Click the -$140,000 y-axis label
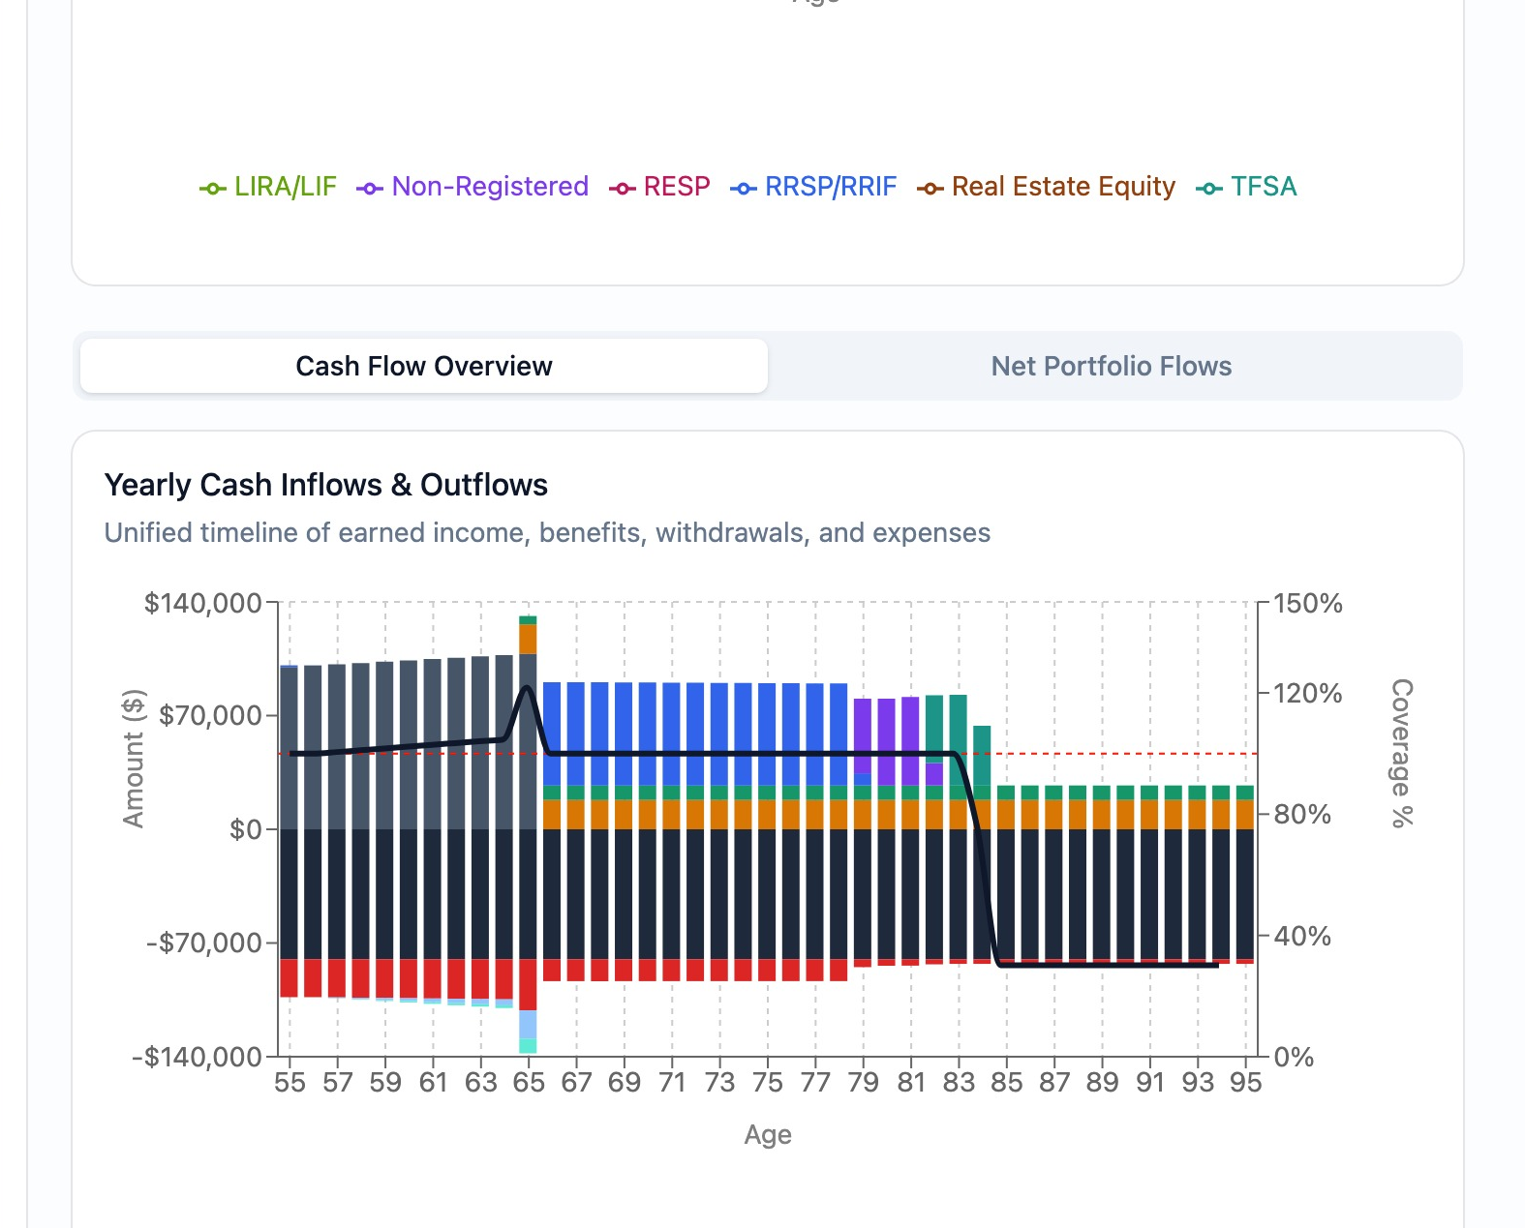The image size is (1525, 1228). click(198, 1056)
